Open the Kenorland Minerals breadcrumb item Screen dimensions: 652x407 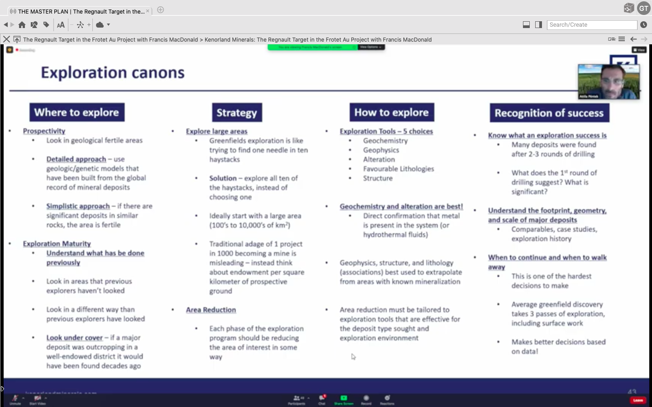coord(318,39)
